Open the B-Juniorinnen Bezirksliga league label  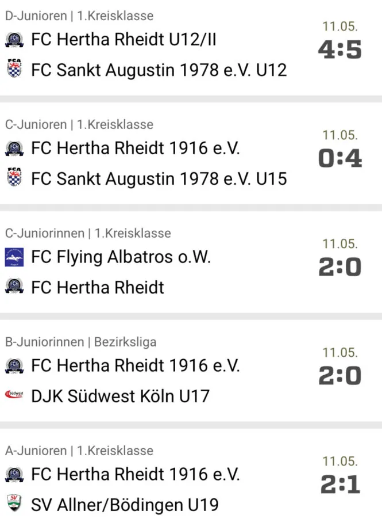click(80, 342)
